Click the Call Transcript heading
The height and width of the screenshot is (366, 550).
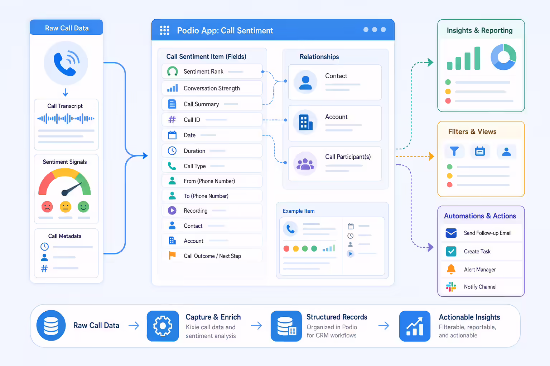65,106
